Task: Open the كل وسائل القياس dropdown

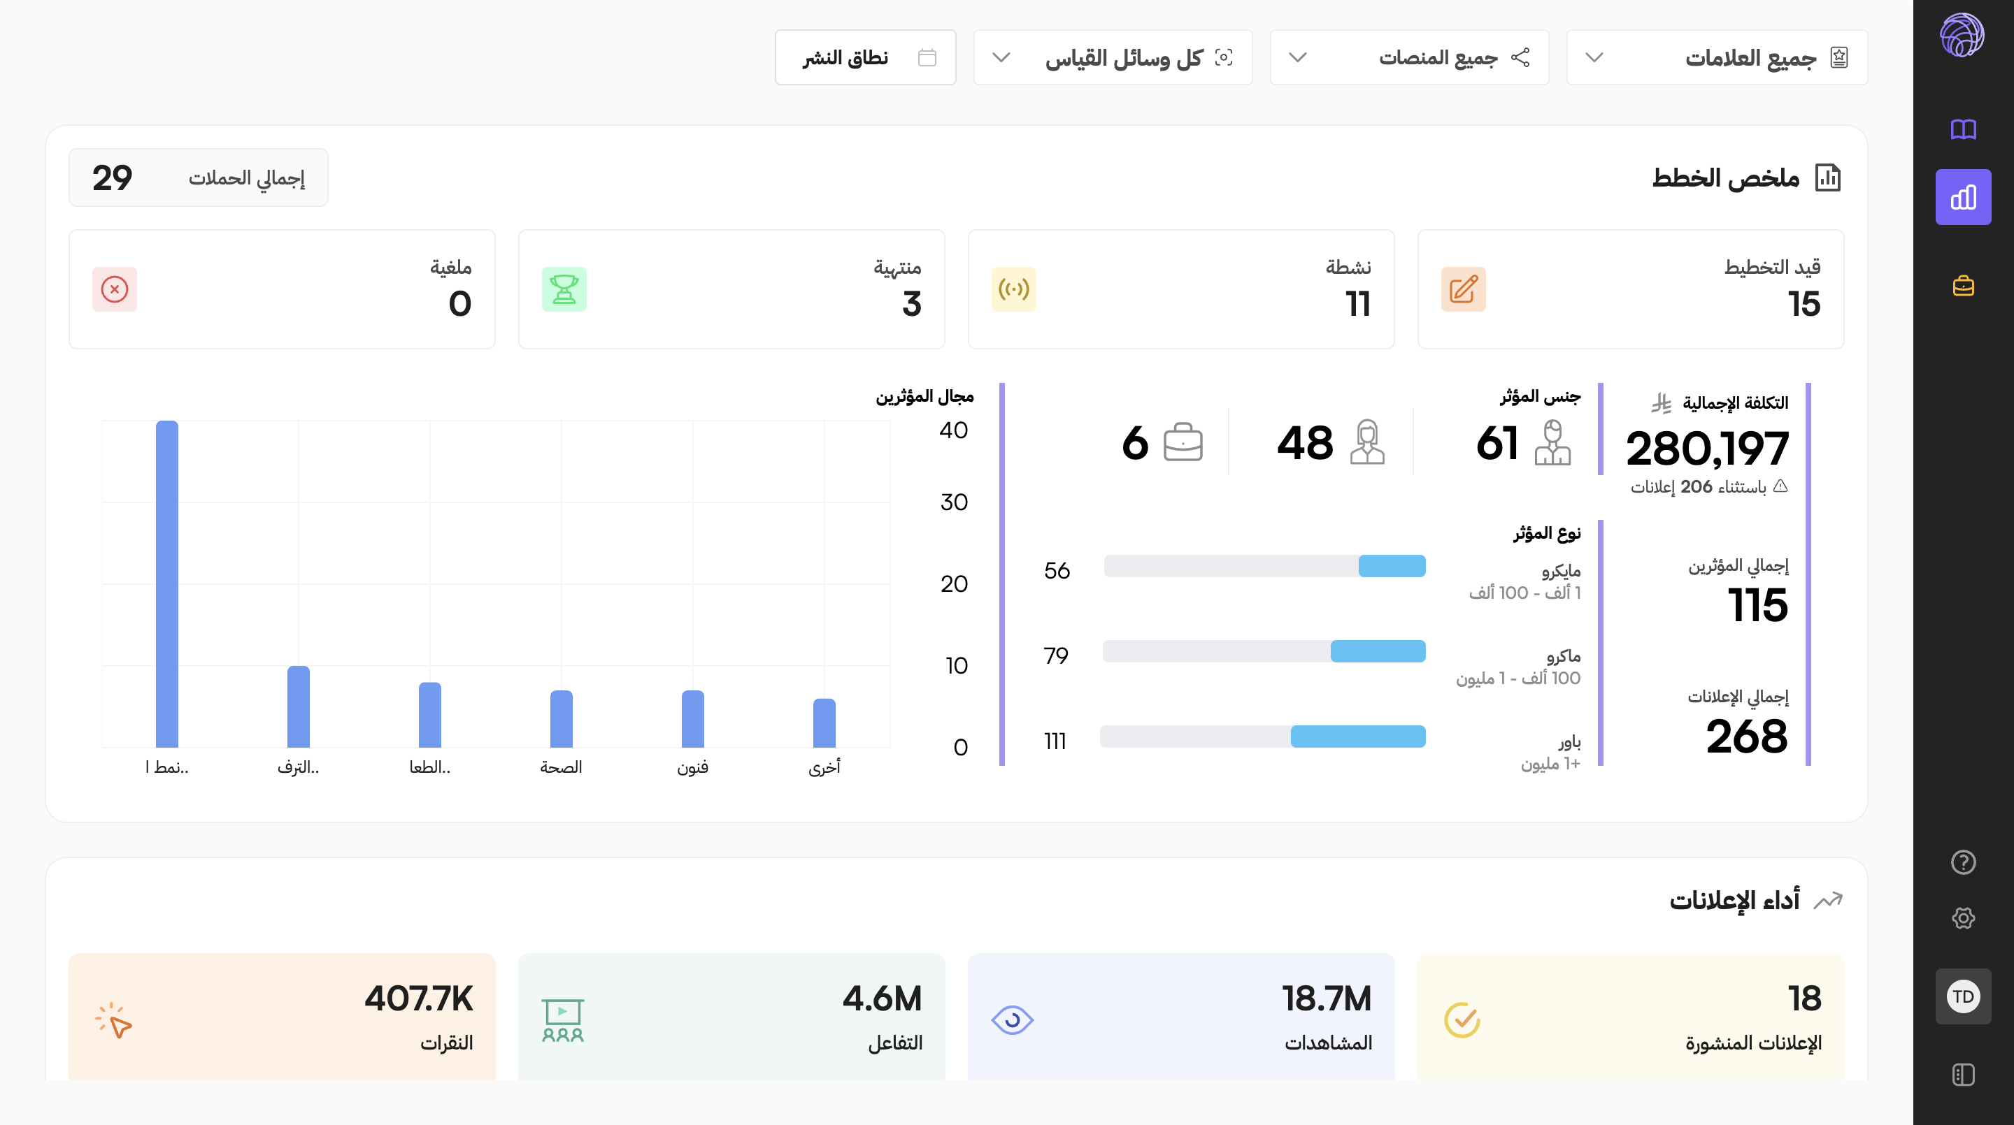Action: point(1113,57)
